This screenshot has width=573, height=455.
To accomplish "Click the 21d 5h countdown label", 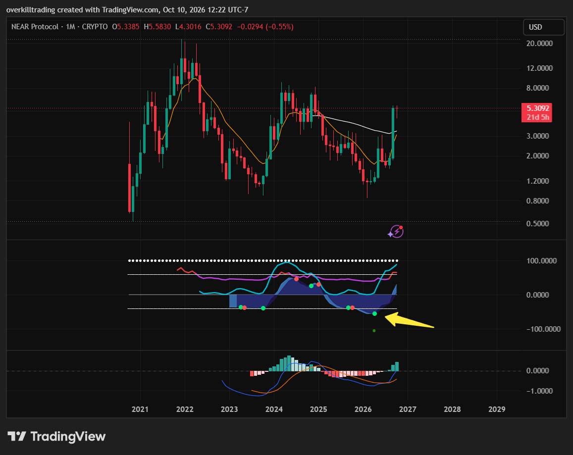I will tap(537, 117).
